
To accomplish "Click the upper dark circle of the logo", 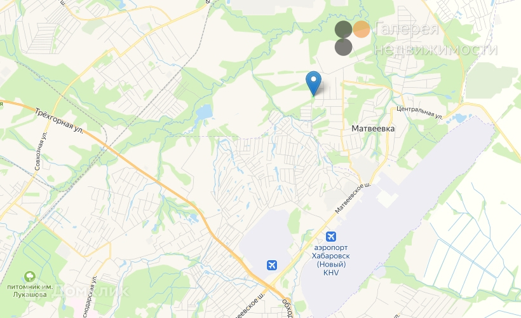I will pos(343,29).
